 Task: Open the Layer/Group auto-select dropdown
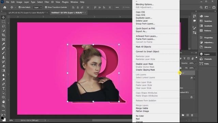pos(37,8)
